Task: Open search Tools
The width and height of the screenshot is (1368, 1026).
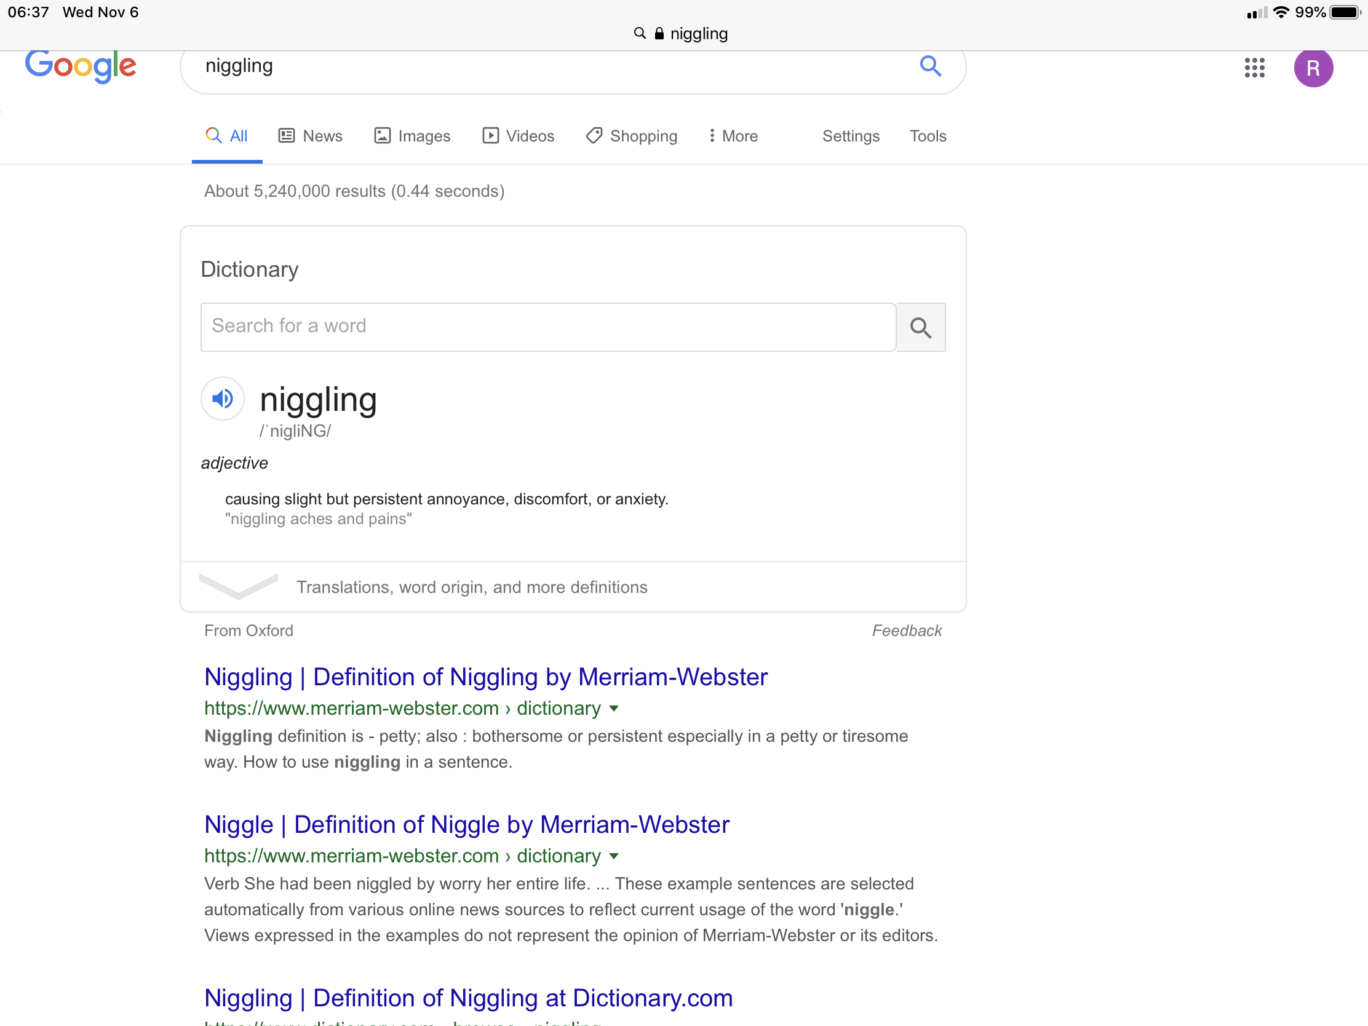Action: 927,136
